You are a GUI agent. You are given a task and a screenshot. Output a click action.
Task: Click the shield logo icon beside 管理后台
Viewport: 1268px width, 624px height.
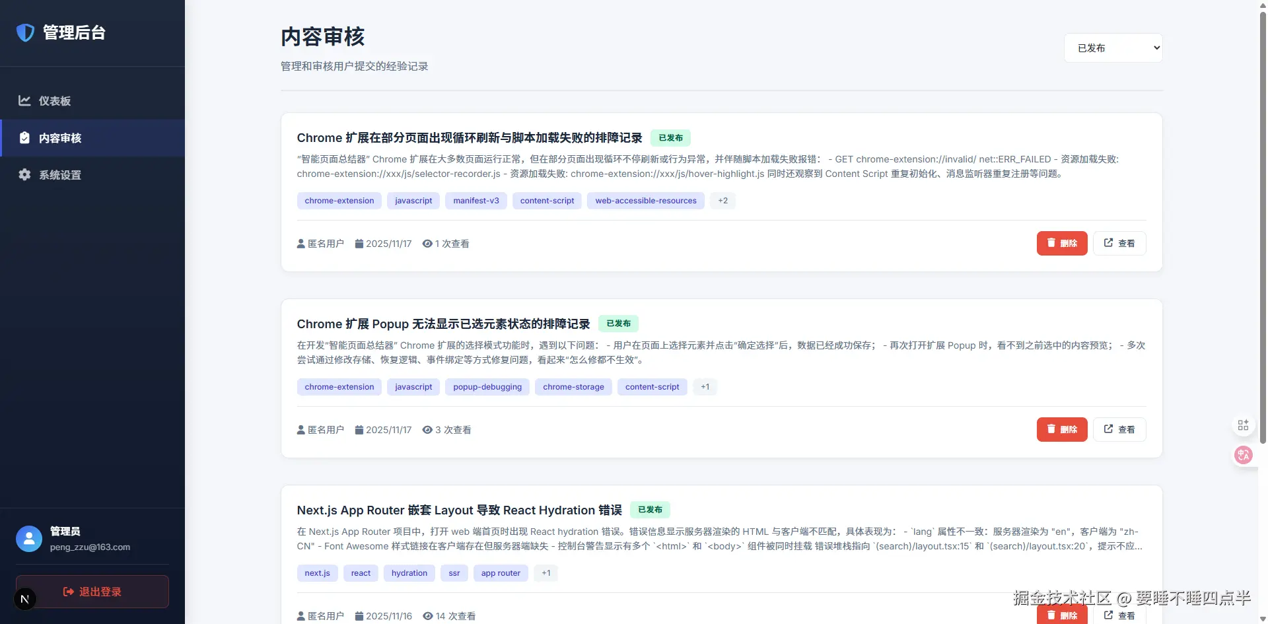pos(25,32)
